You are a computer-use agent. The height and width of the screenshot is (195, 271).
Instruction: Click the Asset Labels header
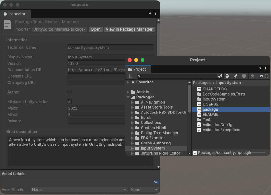pyautogui.click(x=13, y=174)
